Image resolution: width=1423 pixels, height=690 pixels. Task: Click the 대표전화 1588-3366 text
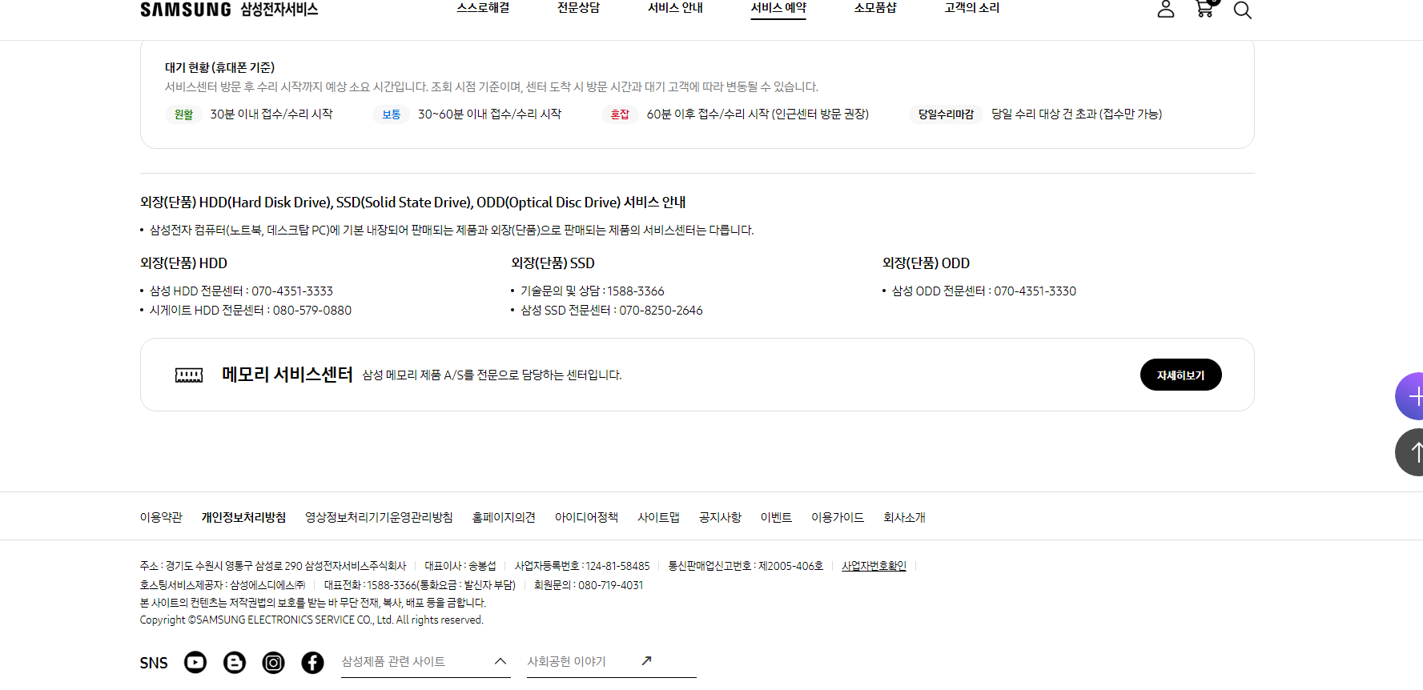pos(420,585)
